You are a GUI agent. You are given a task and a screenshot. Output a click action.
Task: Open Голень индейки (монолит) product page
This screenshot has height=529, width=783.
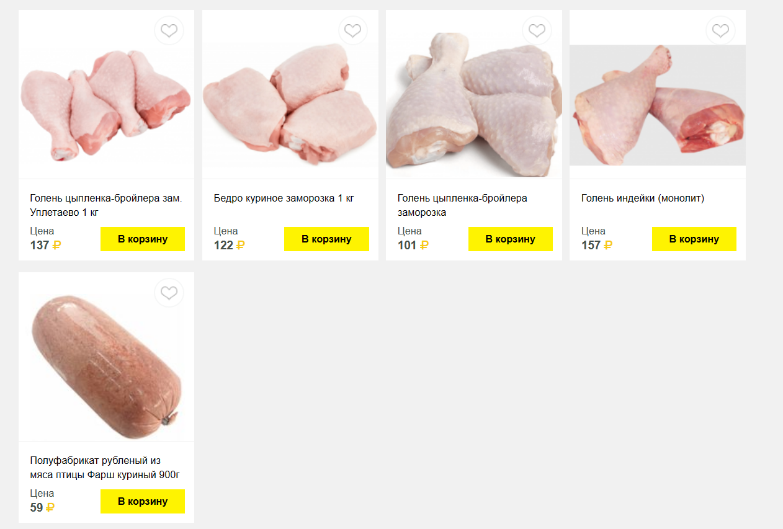[x=643, y=198]
